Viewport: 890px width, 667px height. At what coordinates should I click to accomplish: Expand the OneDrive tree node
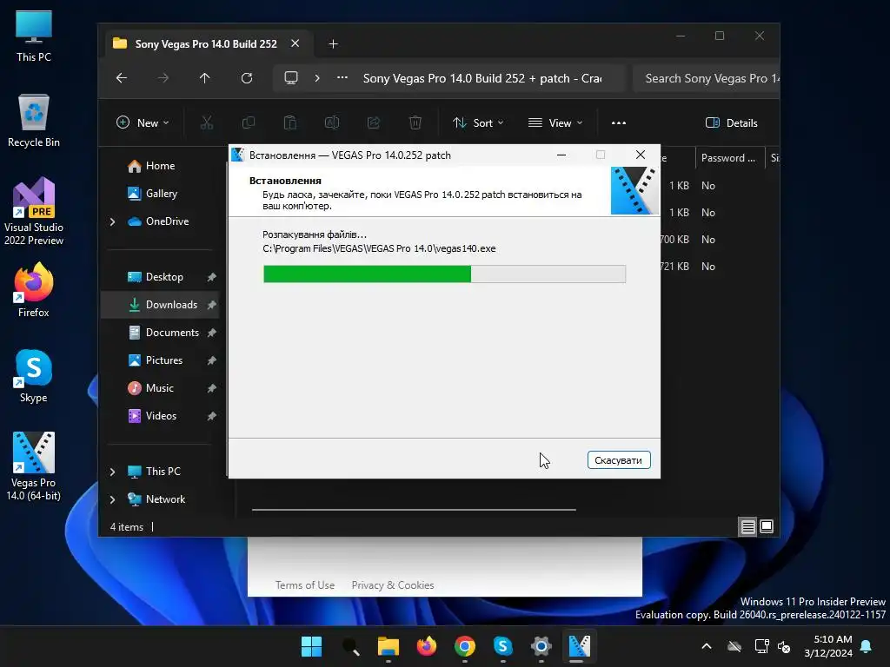pos(112,221)
